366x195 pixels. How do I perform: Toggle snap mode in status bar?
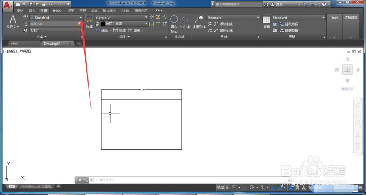tap(234, 187)
